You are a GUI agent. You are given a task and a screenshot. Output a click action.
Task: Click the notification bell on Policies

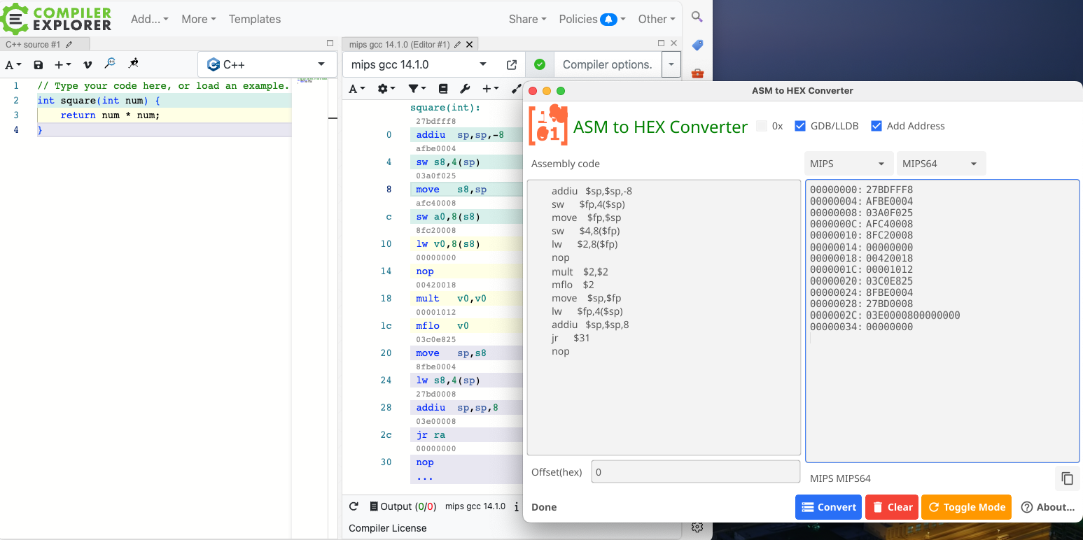tap(609, 19)
